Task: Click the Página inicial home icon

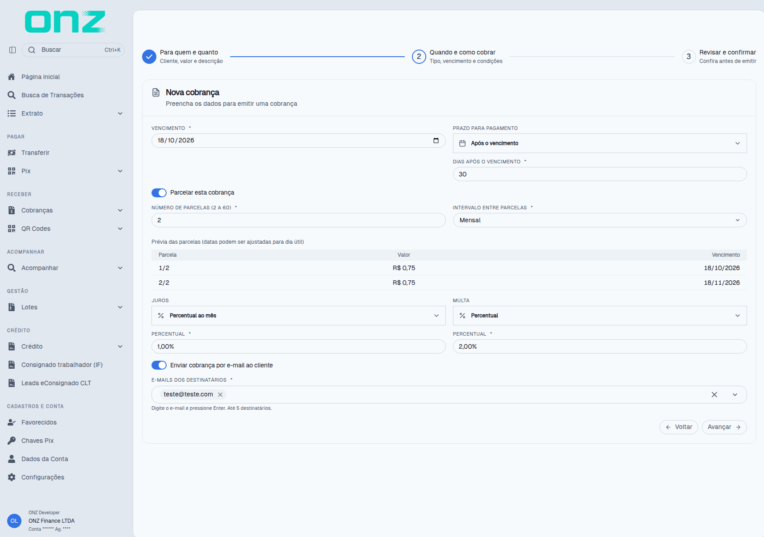Action: click(x=12, y=77)
